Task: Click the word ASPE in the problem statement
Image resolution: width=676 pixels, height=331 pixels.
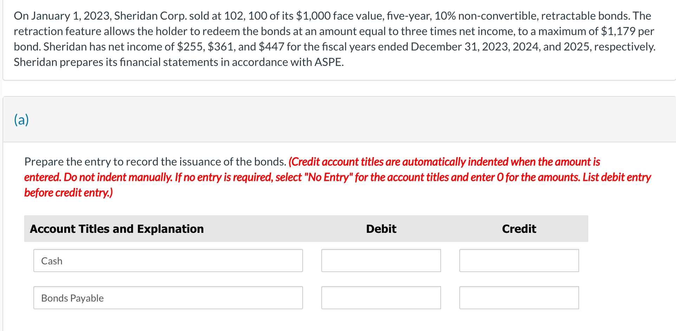Action: click(328, 62)
